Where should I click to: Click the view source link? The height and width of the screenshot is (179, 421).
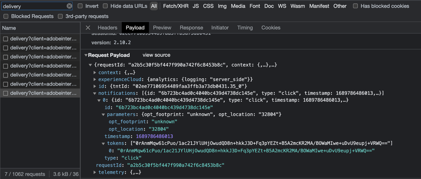click(x=156, y=55)
